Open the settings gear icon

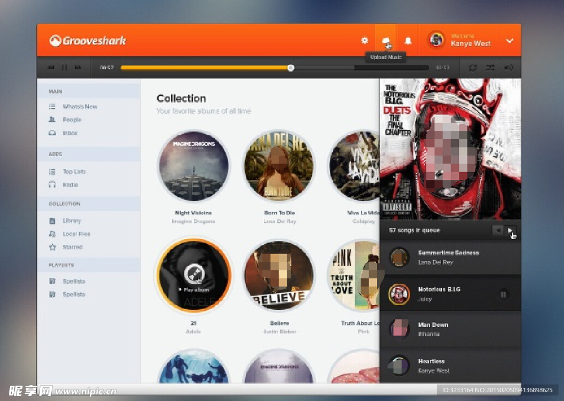point(364,41)
